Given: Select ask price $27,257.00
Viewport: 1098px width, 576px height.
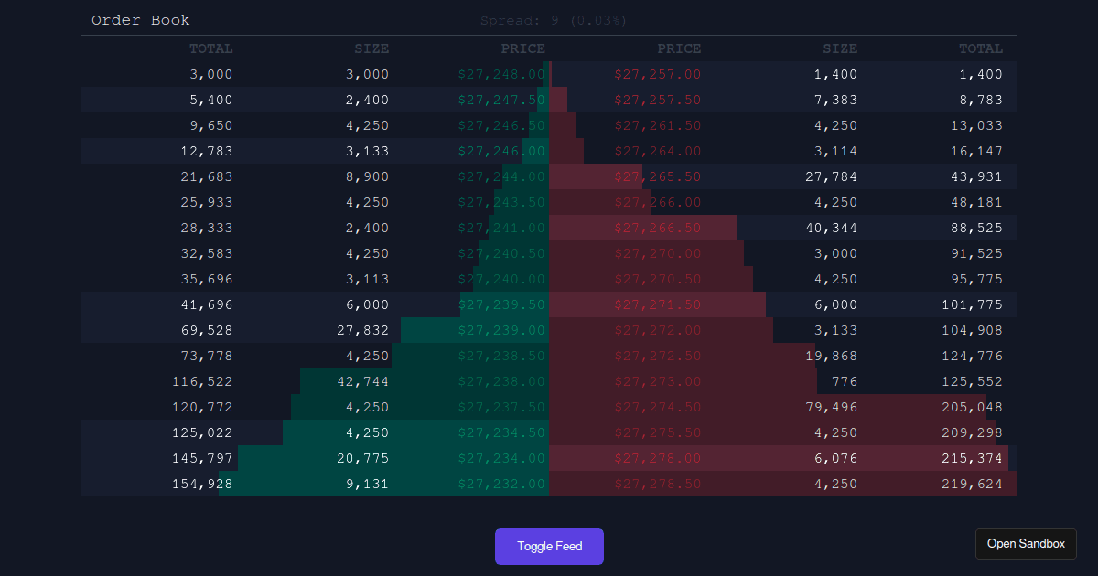Looking at the screenshot, I should click(658, 74).
